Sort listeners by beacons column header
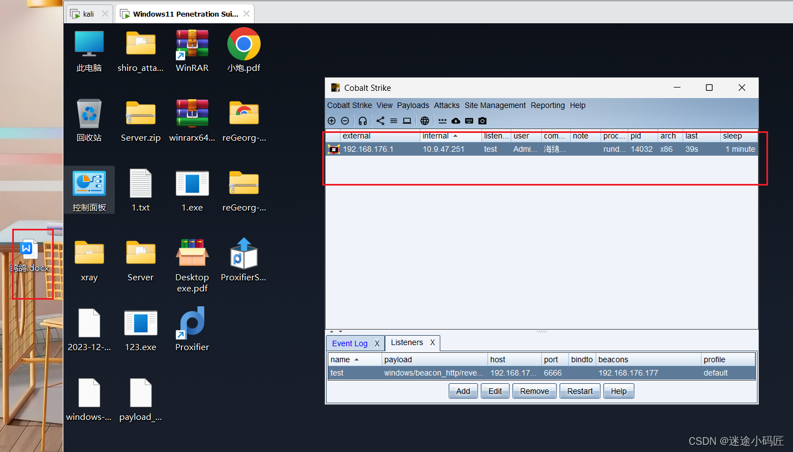The image size is (793, 452). (648, 359)
